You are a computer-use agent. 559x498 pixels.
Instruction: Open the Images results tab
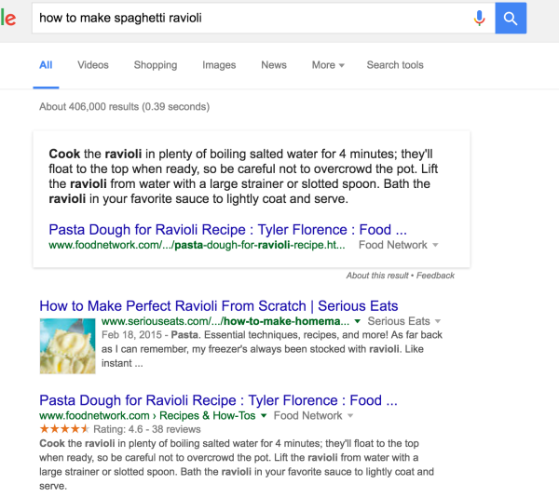[219, 65]
